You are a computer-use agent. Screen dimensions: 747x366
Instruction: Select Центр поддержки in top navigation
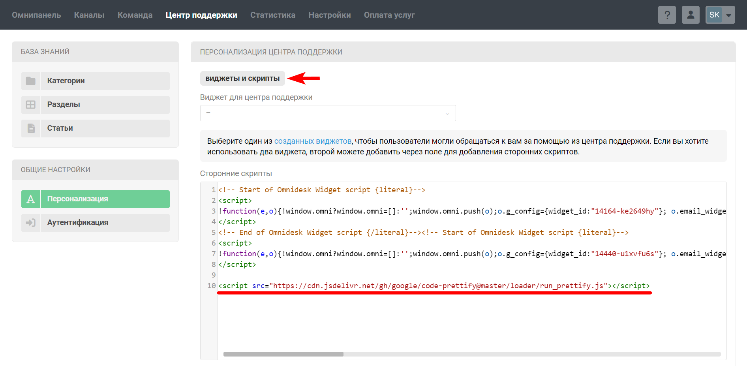pyautogui.click(x=201, y=15)
